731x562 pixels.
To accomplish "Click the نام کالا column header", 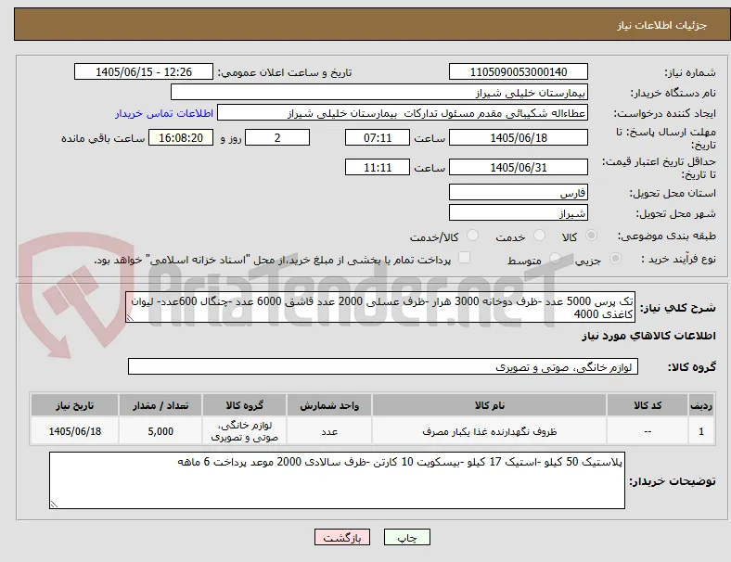I will coord(489,405).
